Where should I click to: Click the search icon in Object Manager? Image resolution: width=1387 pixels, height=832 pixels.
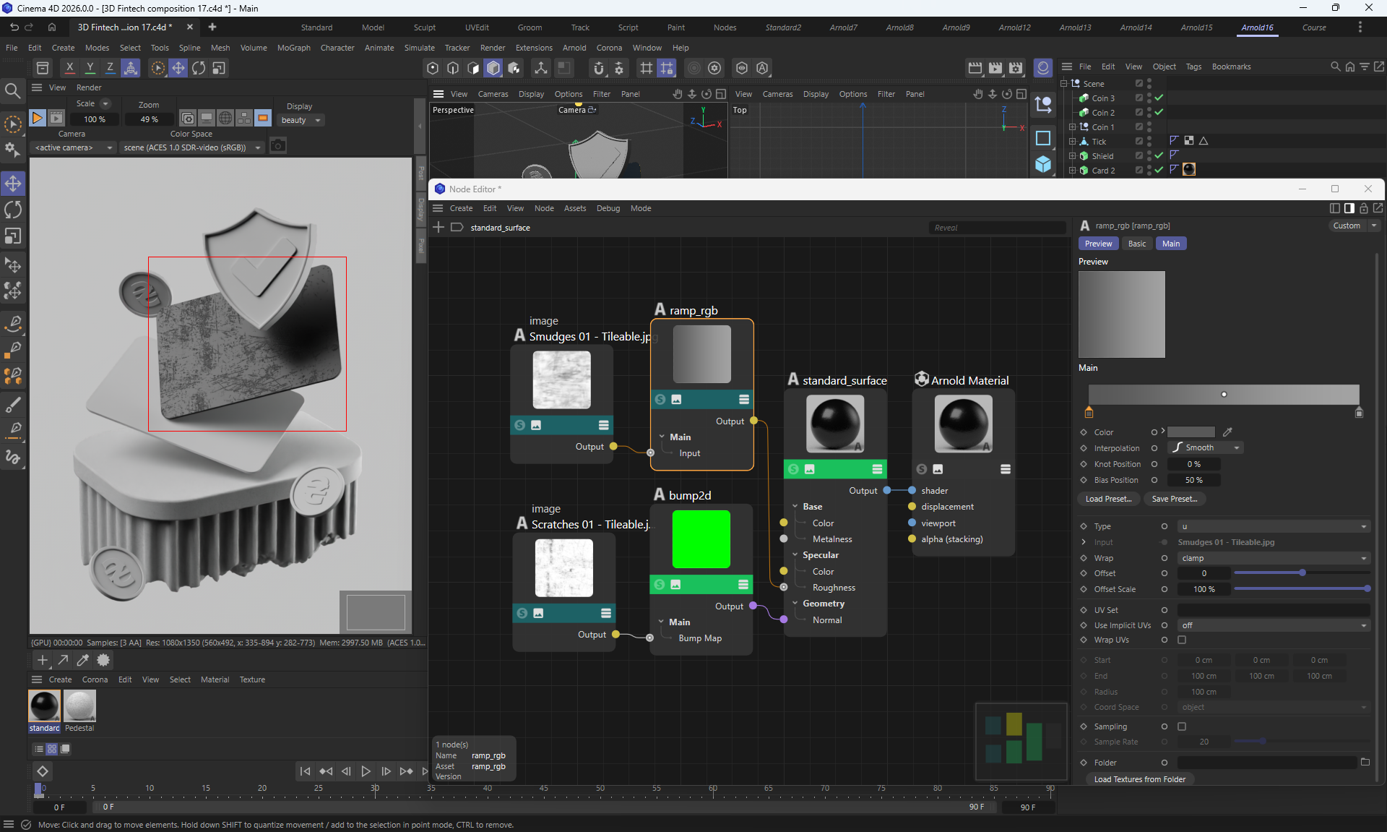click(x=1335, y=67)
